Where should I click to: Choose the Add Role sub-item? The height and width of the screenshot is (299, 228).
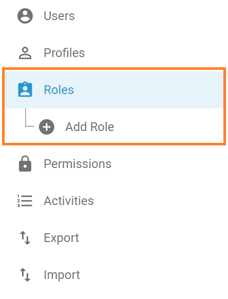pos(90,127)
